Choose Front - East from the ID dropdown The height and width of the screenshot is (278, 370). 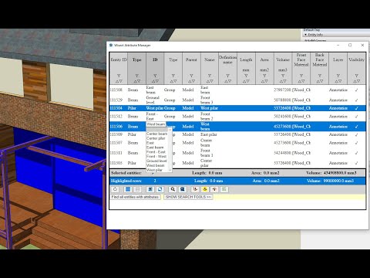pos(157,152)
